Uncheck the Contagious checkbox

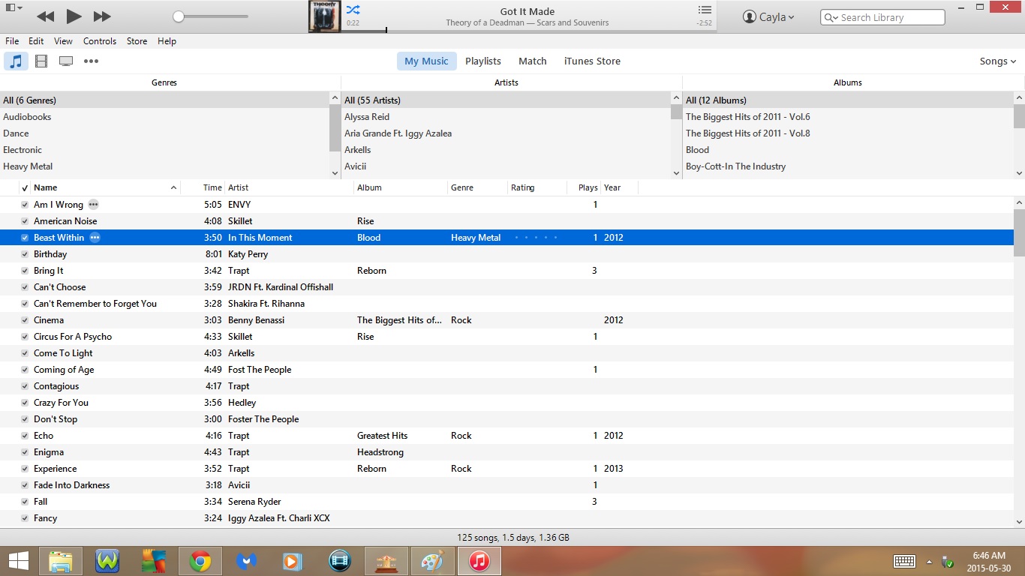pos(25,386)
